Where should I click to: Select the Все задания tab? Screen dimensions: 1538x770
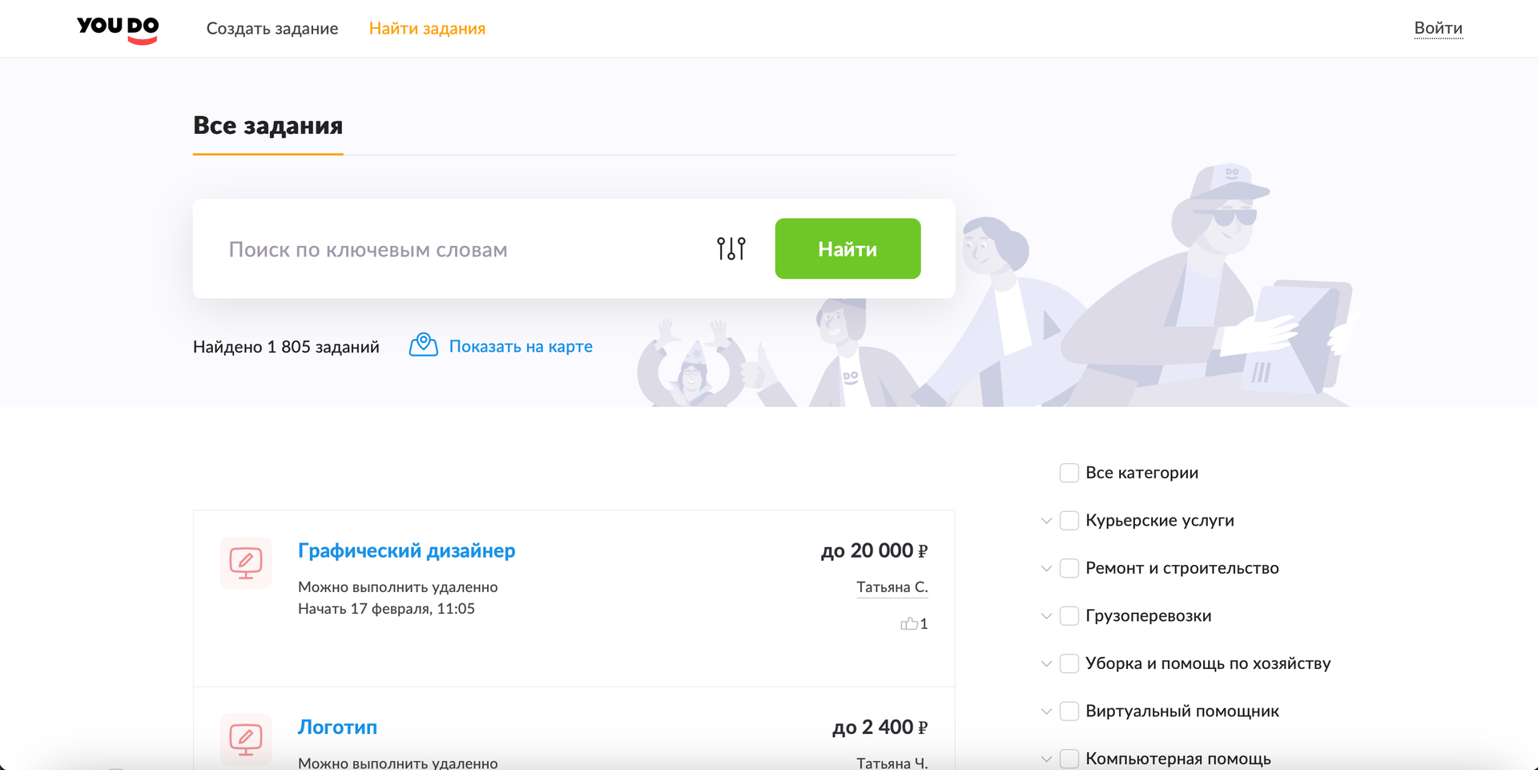point(268,126)
